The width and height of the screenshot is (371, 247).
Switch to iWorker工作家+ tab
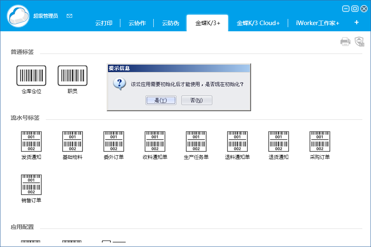tap(317, 23)
